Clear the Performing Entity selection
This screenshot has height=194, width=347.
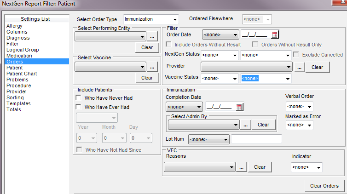147,47
